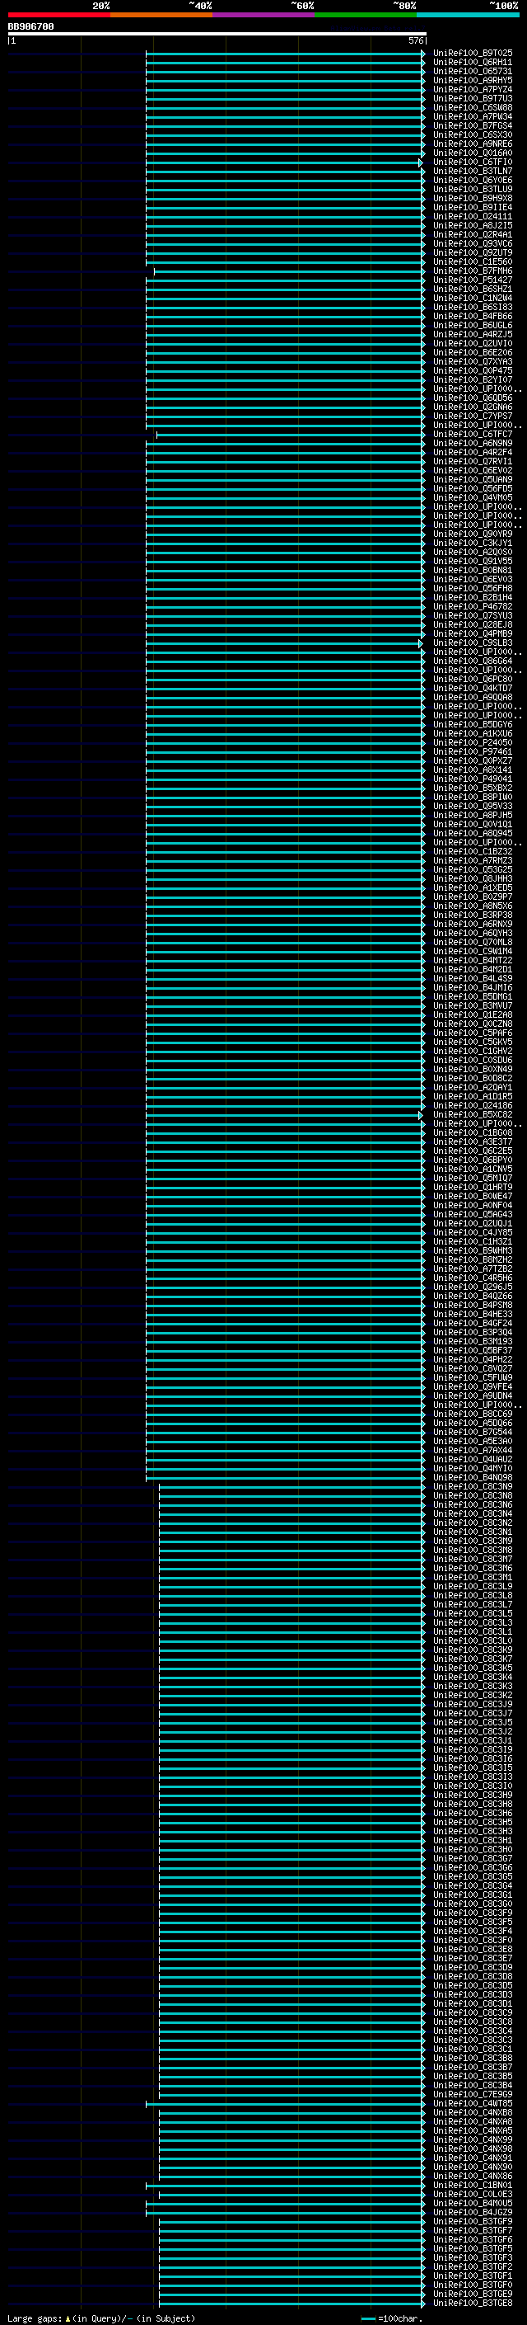Viewport: 527px width, 2325px height.
Task: Select hit label UniRef100_B3TGF9
Action: click(472, 2221)
